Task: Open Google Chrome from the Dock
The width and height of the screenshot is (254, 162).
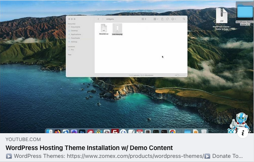Action: (x=172, y=131)
